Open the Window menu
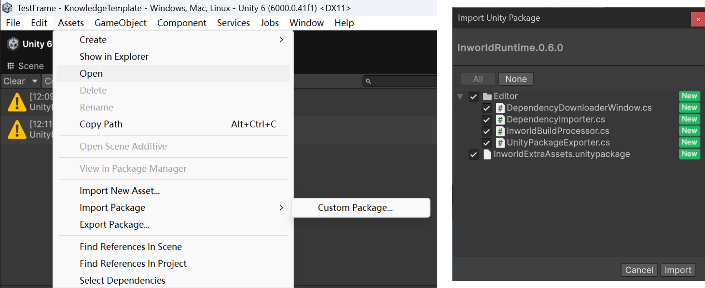705x288 pixels. (x=306, y=23)
